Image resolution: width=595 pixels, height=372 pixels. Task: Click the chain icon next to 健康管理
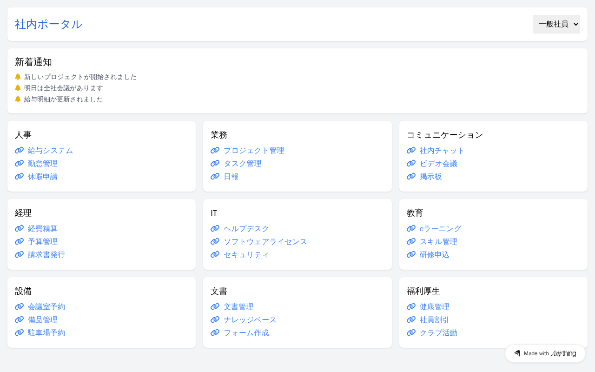(x=411, y=306)
